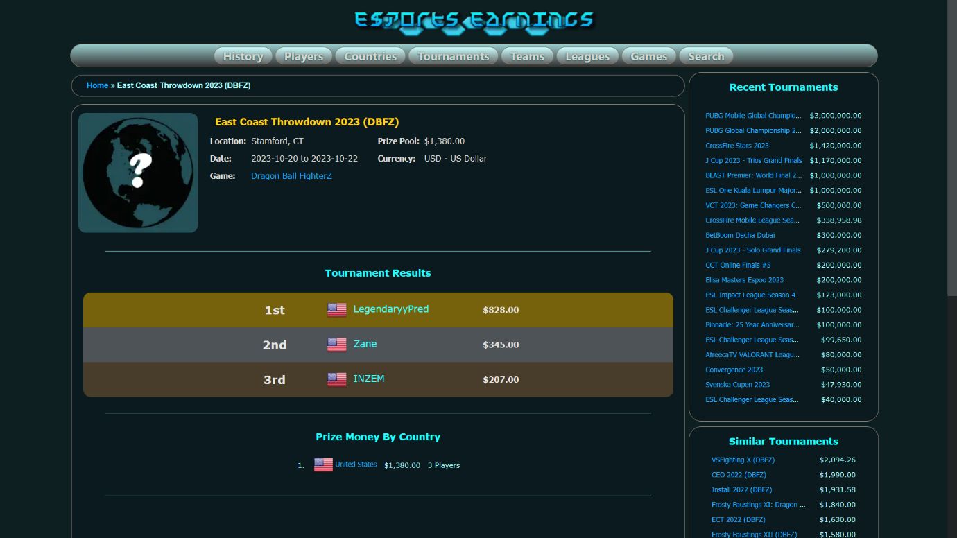The width and height of the screenshot is (957, 538).
Task: Follow the Home breadcrumb link
Action: pyautogui.click(x=97, y=85)
